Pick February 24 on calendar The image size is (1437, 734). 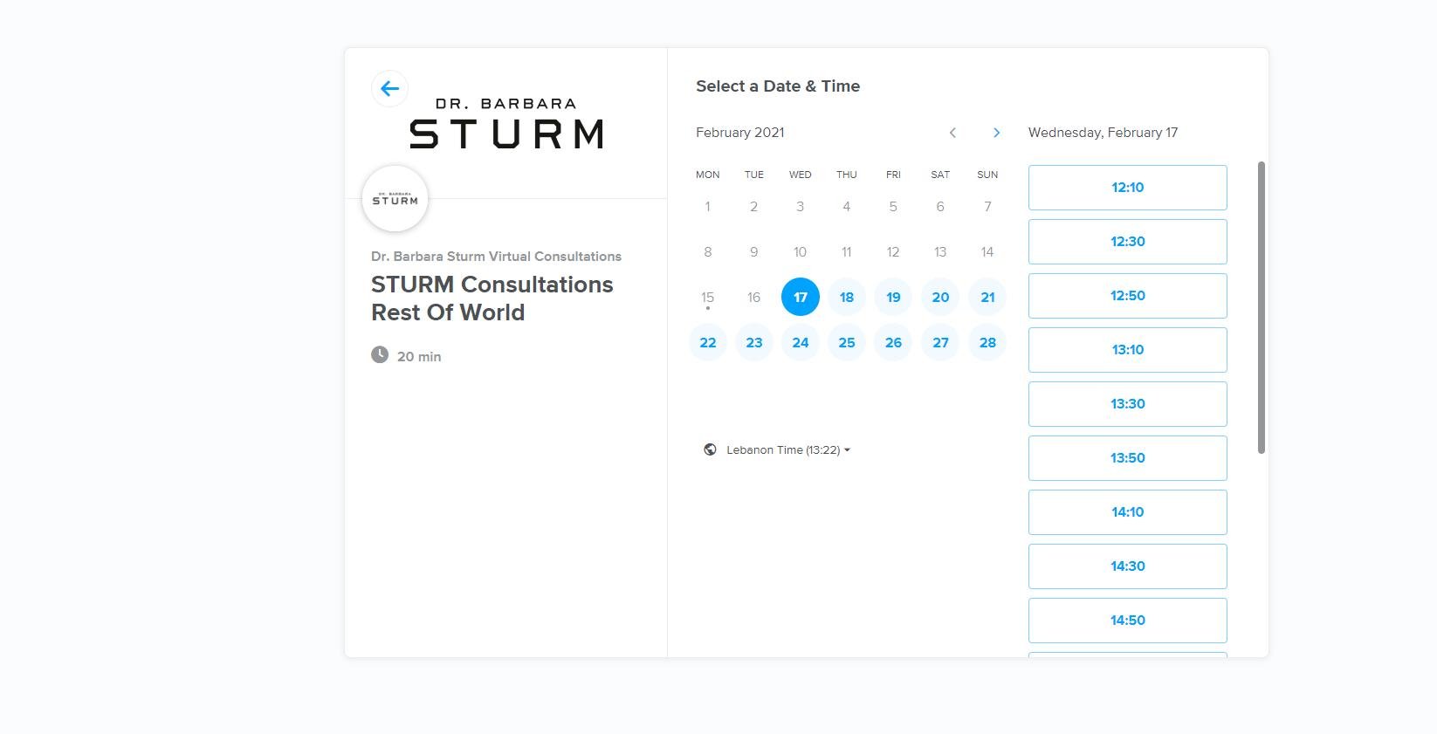[801, 343]
